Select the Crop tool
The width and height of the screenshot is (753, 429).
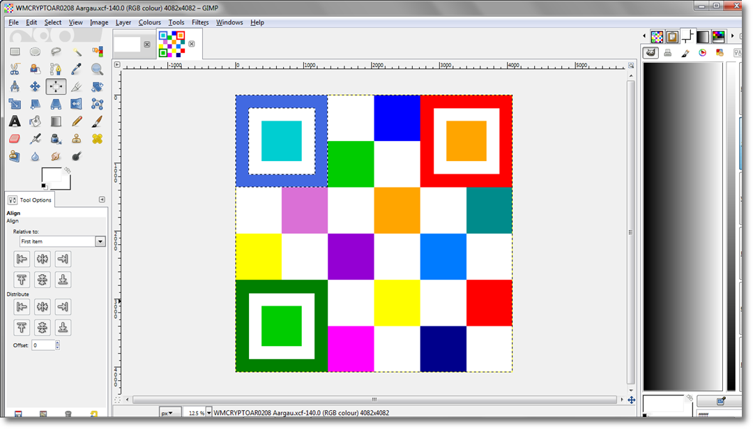[77, 86]
